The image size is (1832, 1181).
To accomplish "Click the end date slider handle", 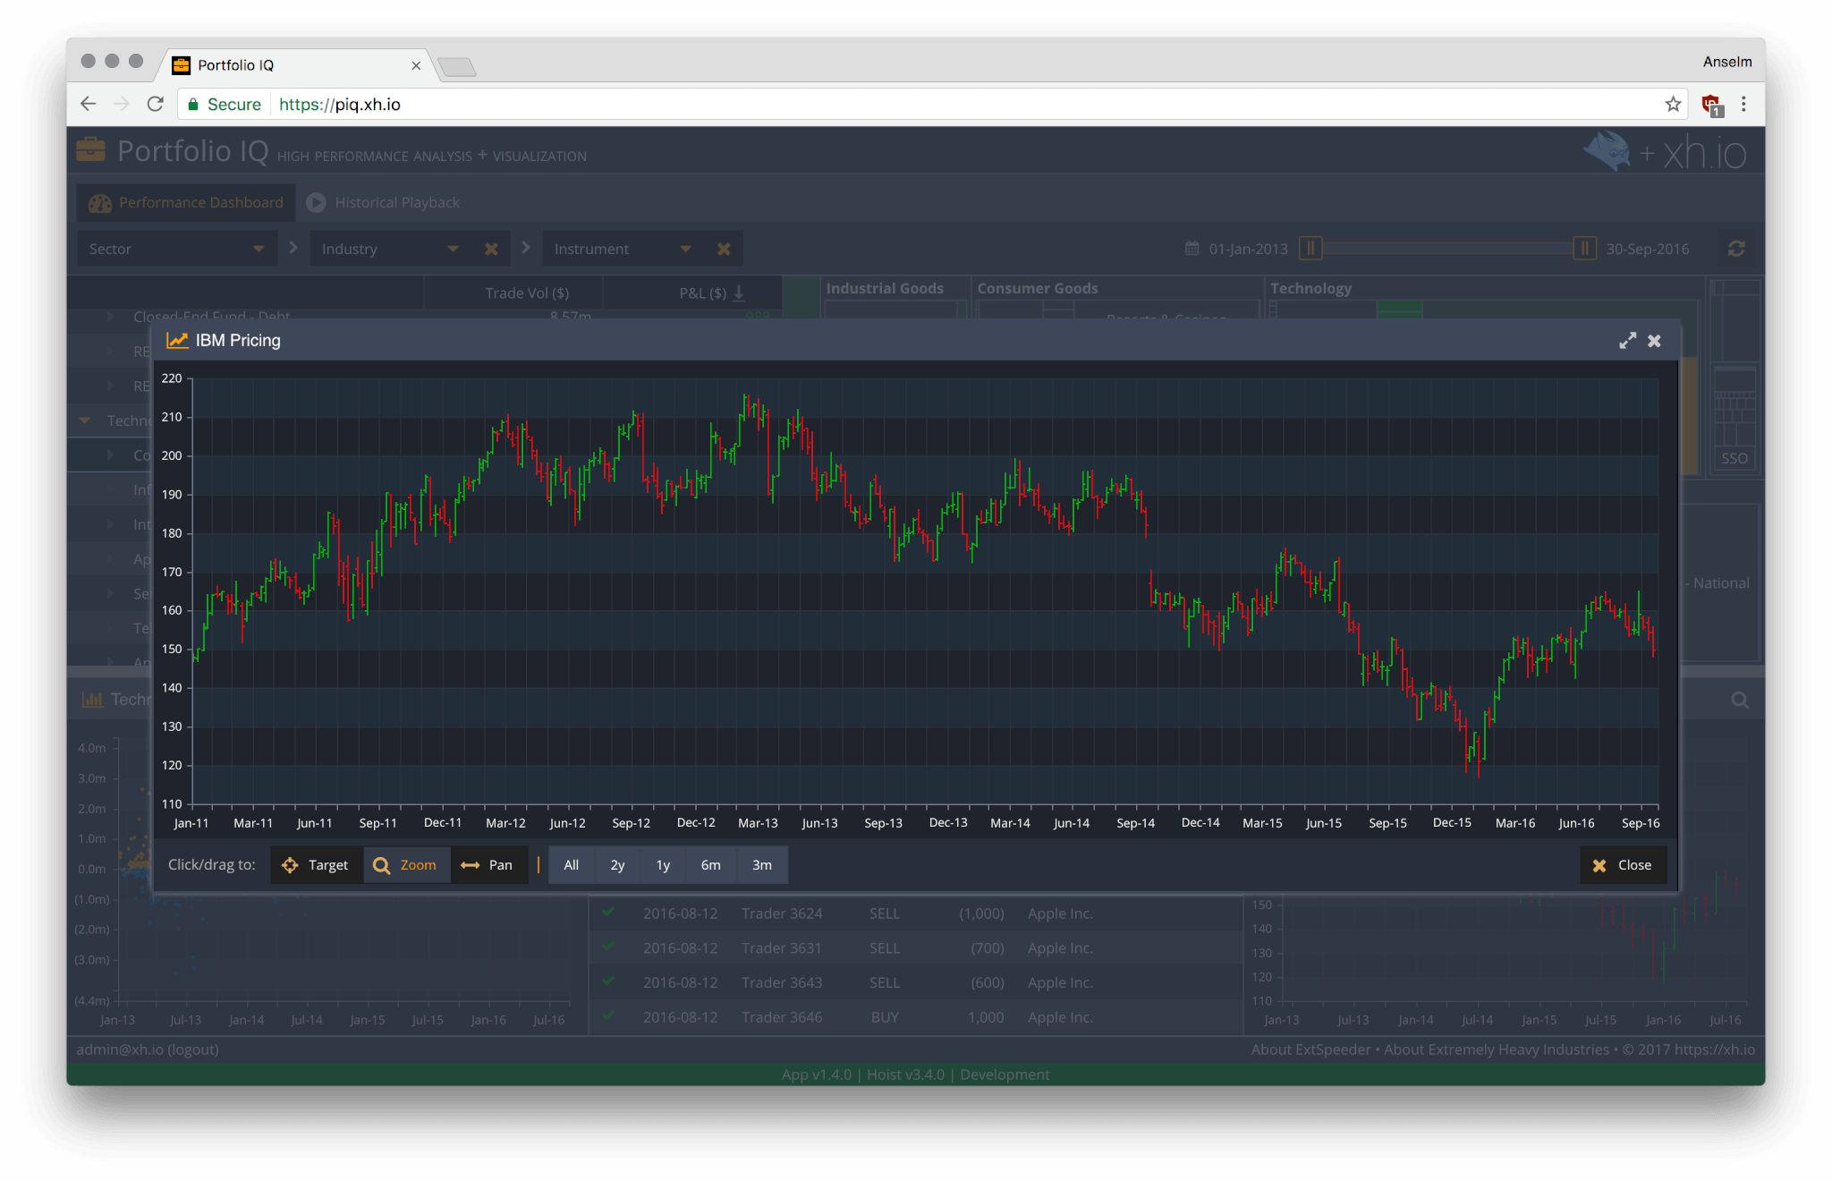I will click(1584, 248).
